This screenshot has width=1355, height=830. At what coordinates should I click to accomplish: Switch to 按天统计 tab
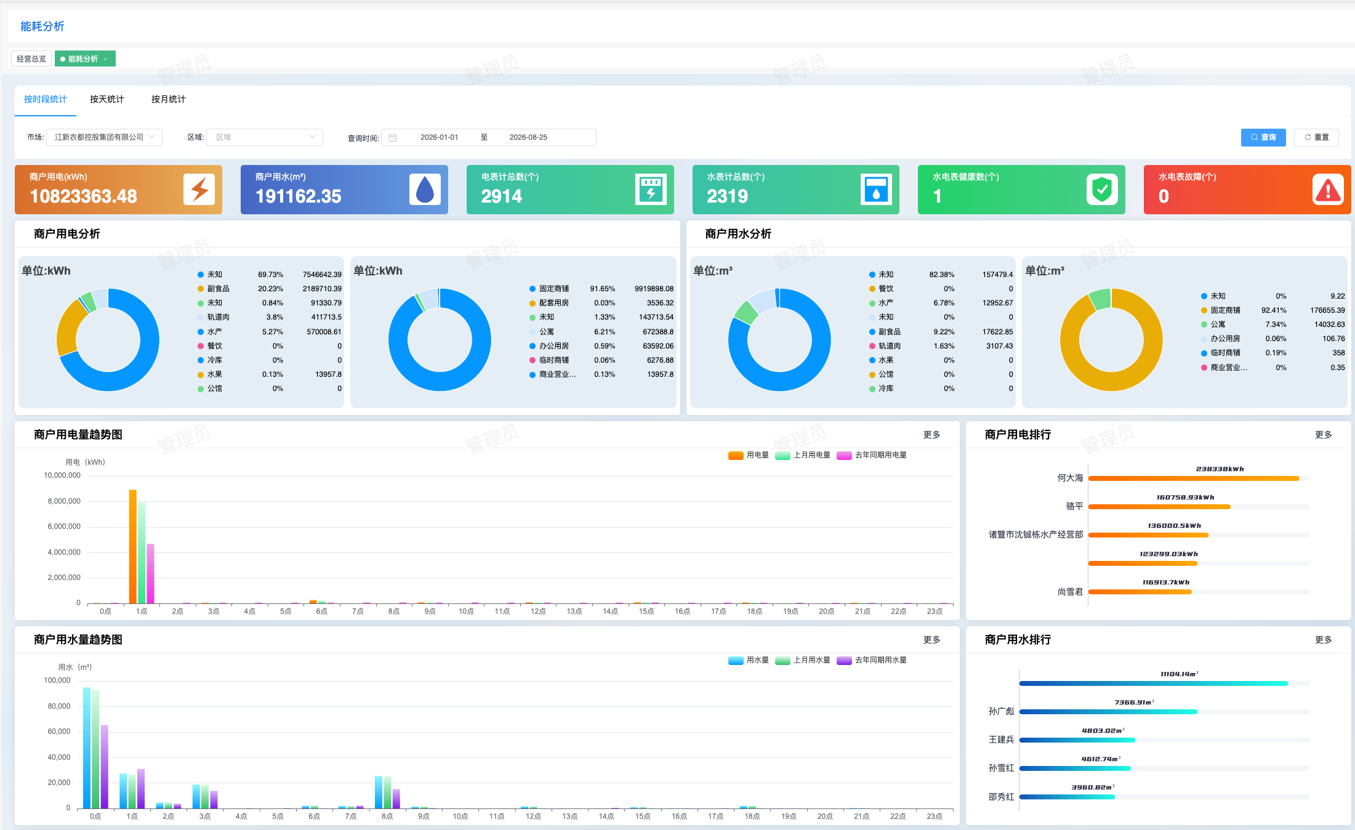107,99
